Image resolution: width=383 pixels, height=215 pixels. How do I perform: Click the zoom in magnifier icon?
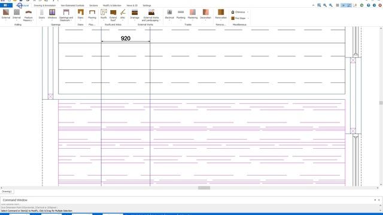[325, 5]
